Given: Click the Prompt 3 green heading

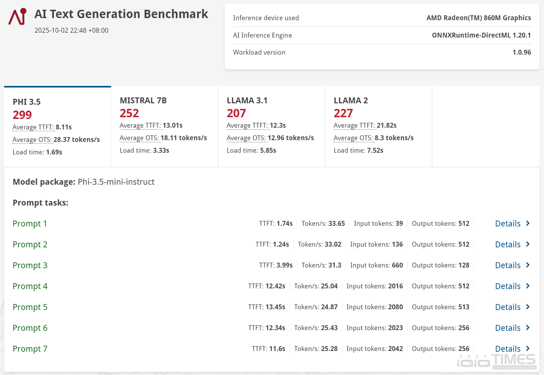Looking at the screenshot, I should 30,265.
